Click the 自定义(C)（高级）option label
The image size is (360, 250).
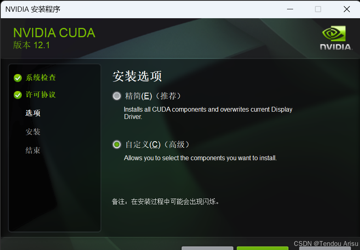pyautogui.click(x=157, y=144)
